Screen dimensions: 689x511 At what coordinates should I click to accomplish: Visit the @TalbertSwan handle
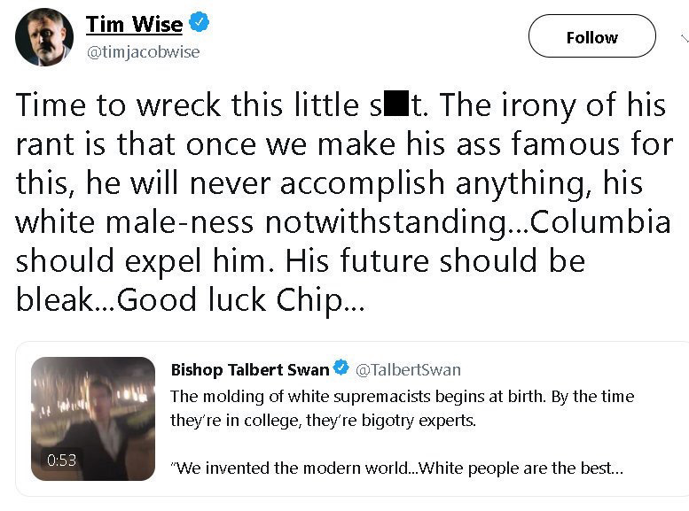408,369
